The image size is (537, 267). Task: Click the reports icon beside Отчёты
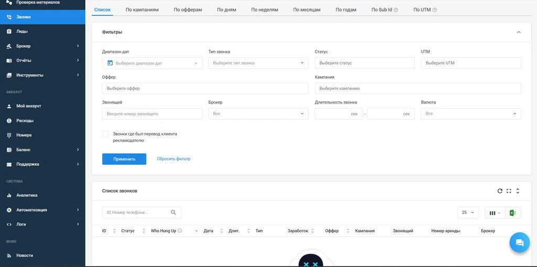tap(9, 60)
